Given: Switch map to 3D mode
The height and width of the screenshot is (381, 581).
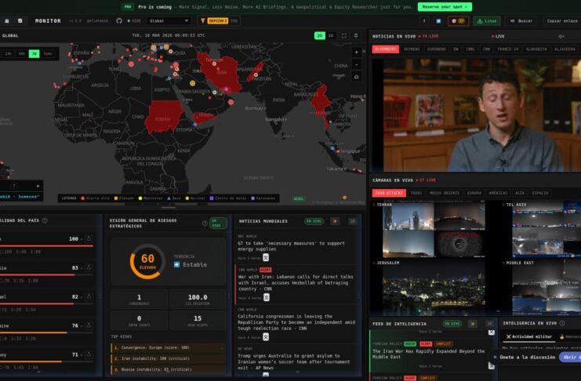Looking at the screenshot, I should point(331,35).
